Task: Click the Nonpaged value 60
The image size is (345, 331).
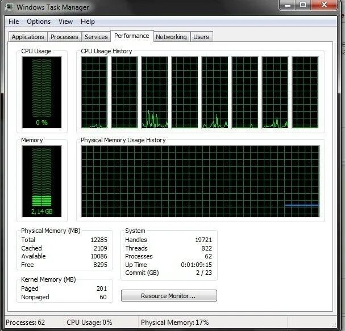Action: click(103, 297)
